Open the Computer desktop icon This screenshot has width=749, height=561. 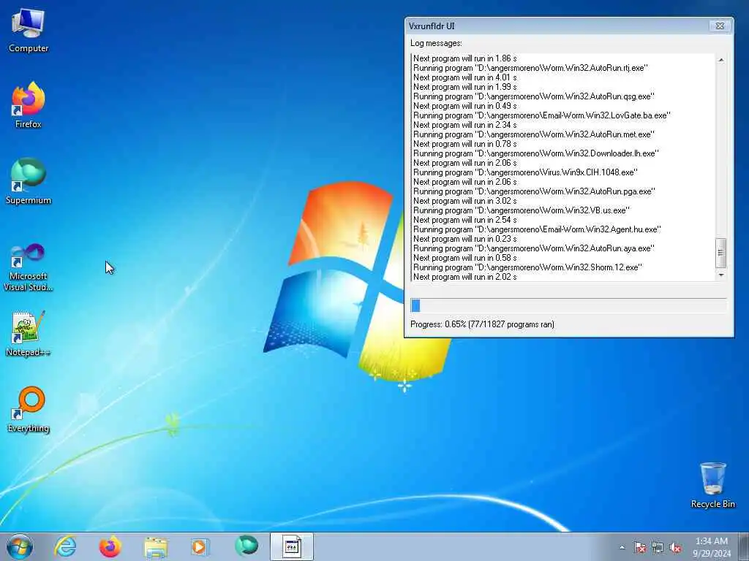29,31
